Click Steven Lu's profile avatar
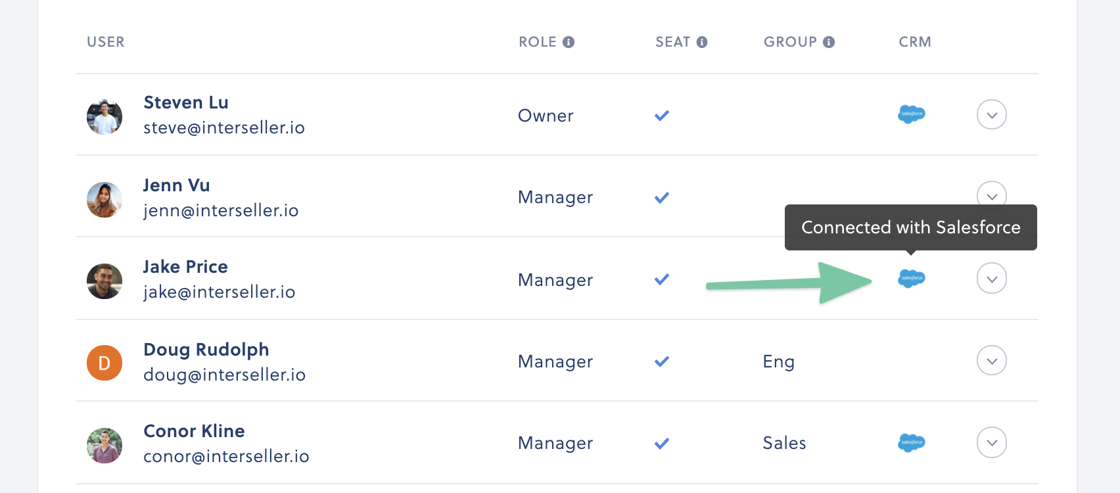Image resolution: width=1120 pixels, height=493 pixels. (105, 117)
